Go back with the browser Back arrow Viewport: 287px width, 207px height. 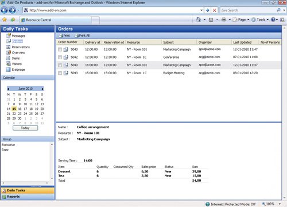[4, 10]
